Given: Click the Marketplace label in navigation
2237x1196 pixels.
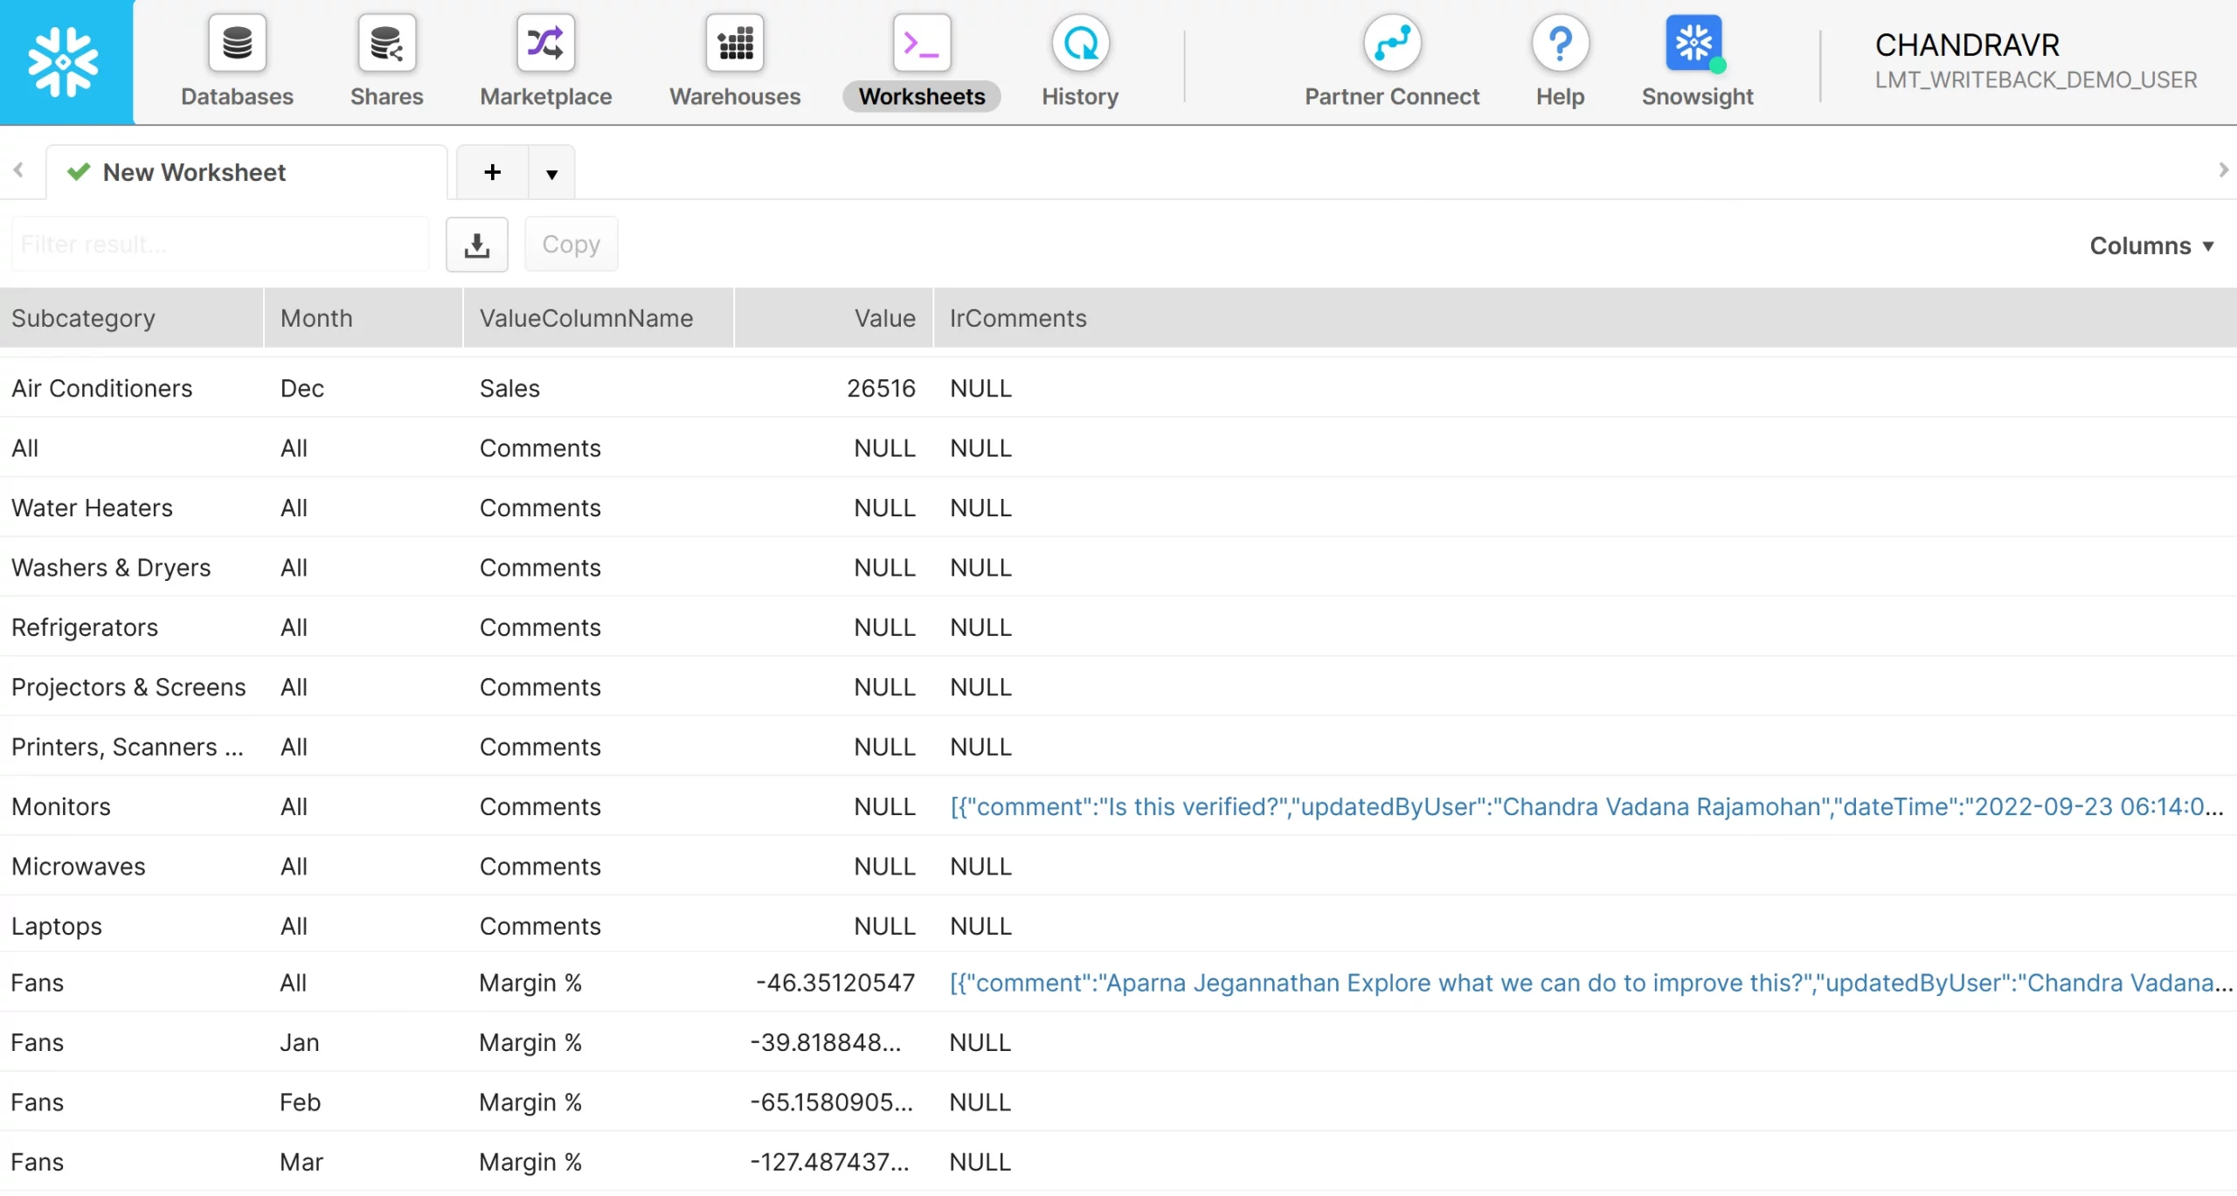Looking at the screenshot, I should (545, 96).
